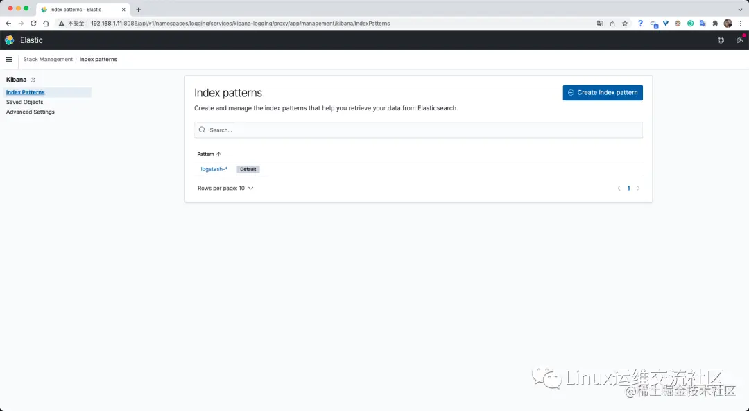
Task: Click the Elastic logo icon
Action: [x=10, y=40]
